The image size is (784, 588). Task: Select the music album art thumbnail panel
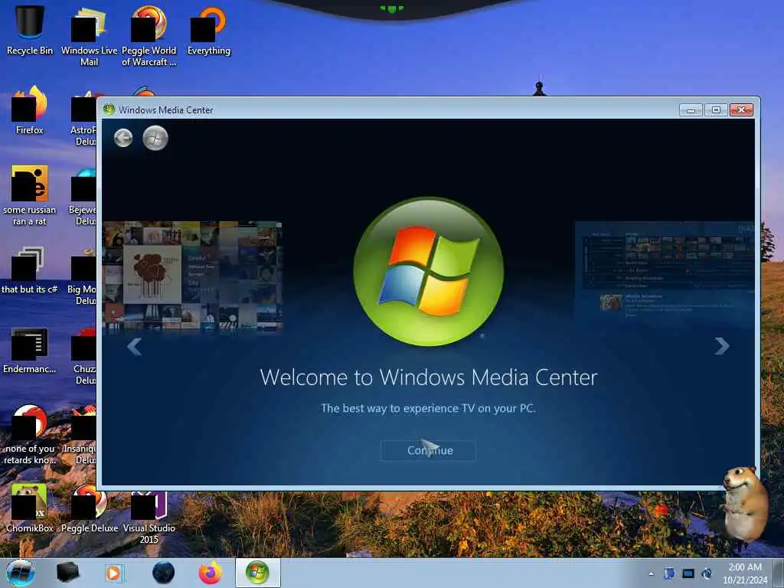pyautogui.click(x=192, y=276)
